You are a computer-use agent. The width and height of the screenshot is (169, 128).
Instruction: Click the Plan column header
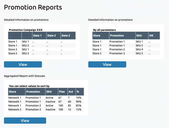click(x=63, y=92)
